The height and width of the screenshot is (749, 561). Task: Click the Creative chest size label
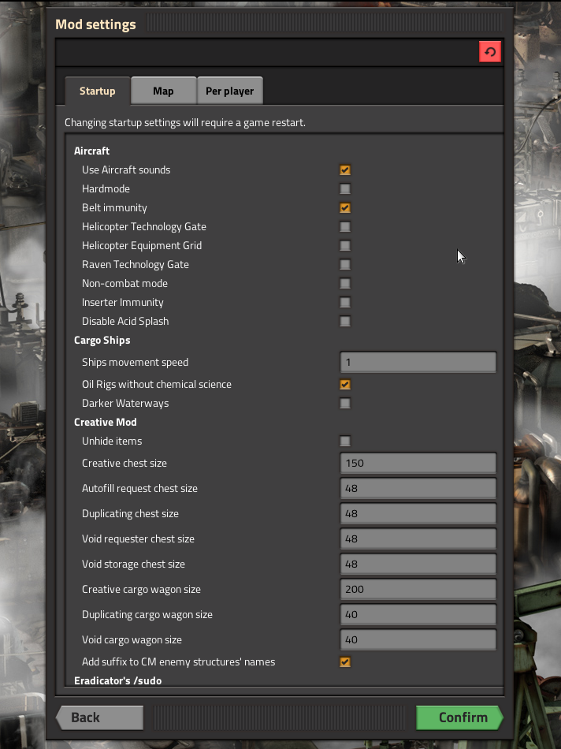[x=124, y=463]
